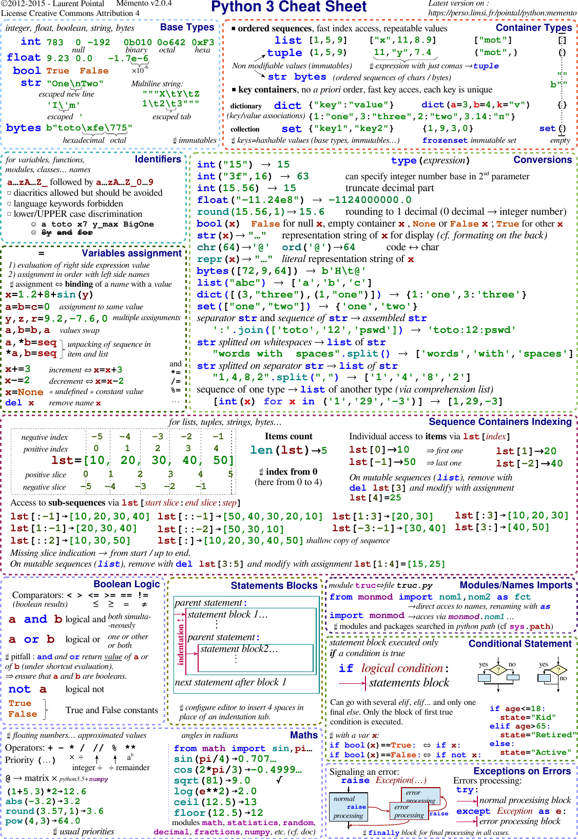The image size is (578, 839).
Task: Click the 'sin(pi/4)→0.707…' example
Action: pos(225,759)
